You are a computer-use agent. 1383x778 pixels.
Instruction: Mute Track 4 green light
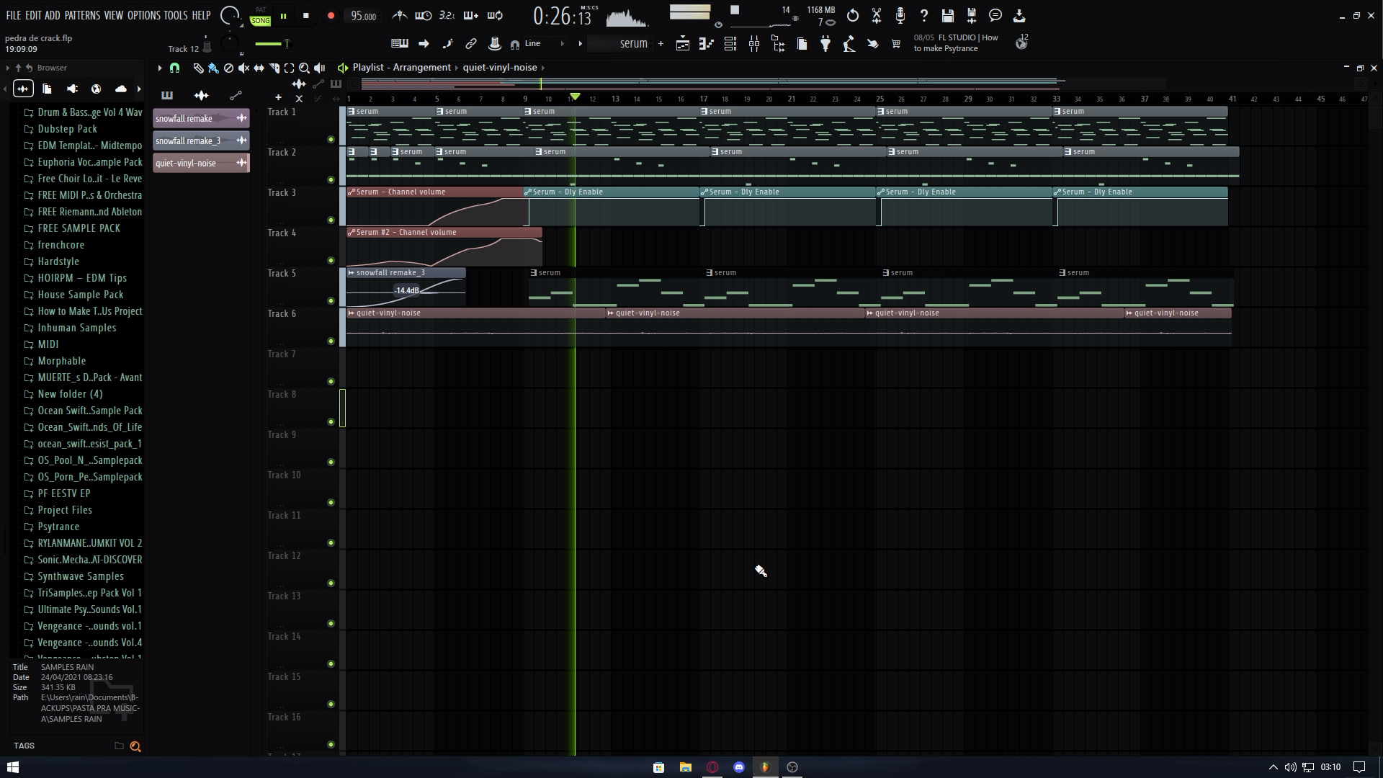pyautogui.click(x=331, y=260)
